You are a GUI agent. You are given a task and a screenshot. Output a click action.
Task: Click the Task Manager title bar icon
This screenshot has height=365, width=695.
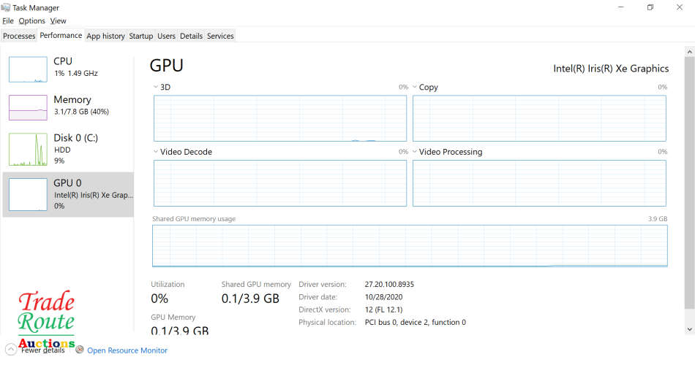coord(7,7)
